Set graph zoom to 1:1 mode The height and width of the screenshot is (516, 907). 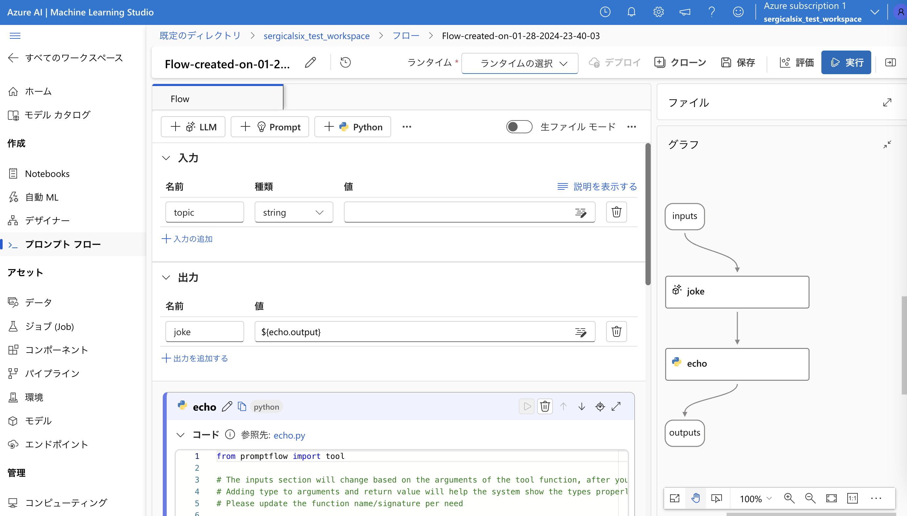(x=852, y=498)
